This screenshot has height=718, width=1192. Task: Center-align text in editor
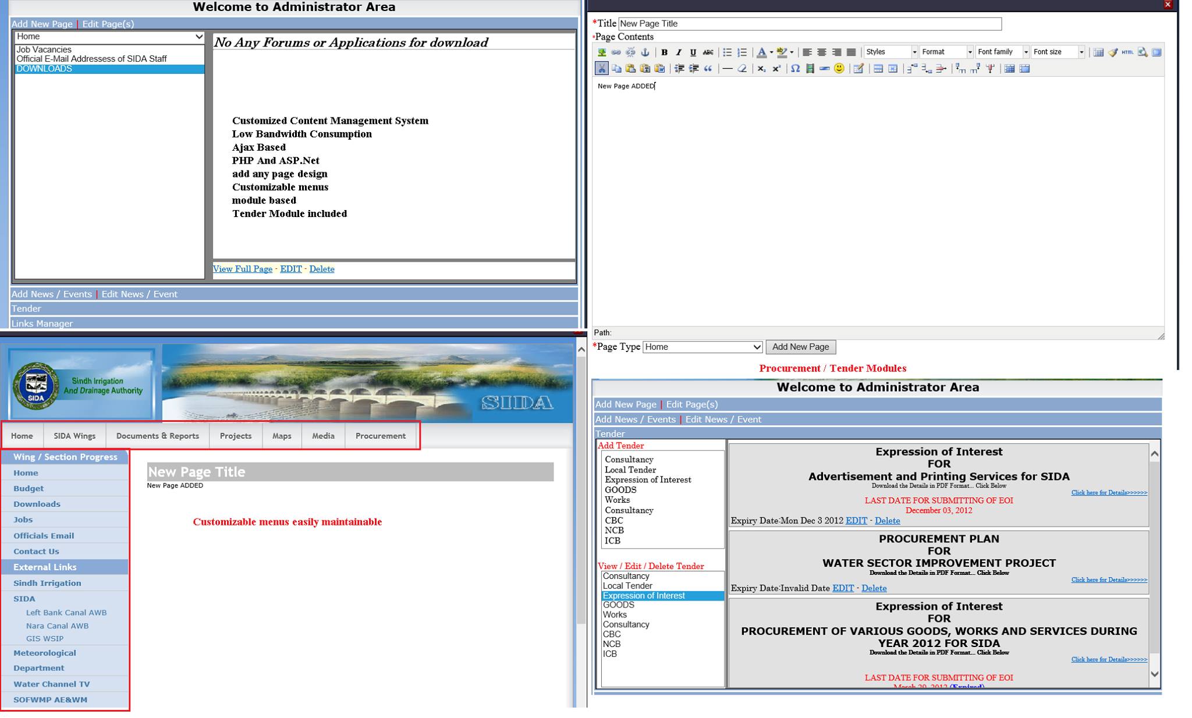point(821,52)
